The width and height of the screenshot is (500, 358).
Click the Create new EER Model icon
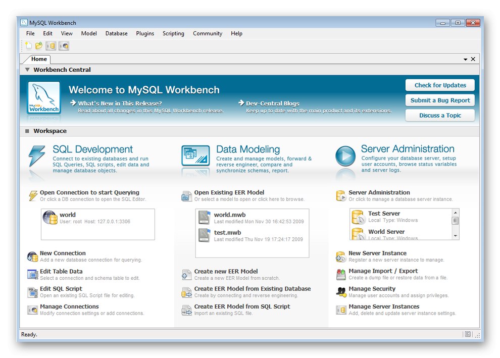186,275
